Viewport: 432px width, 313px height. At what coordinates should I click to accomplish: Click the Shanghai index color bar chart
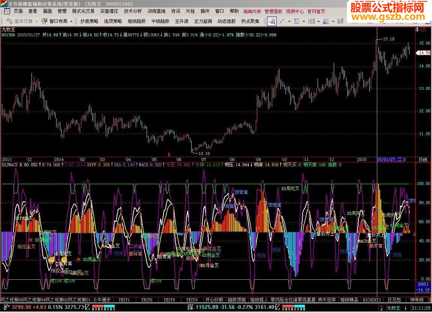103,308
